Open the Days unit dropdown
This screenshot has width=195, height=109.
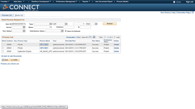pyautogui.click(x=91, y=24)
